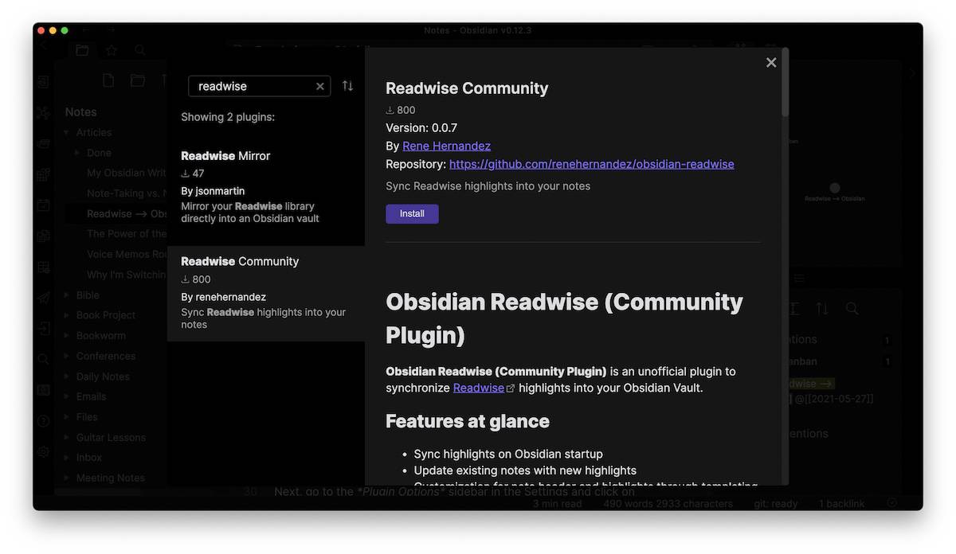The image size is (956, 554).
Task: Install the Readwise Community plugin
Action: click(x=412, y=214)
